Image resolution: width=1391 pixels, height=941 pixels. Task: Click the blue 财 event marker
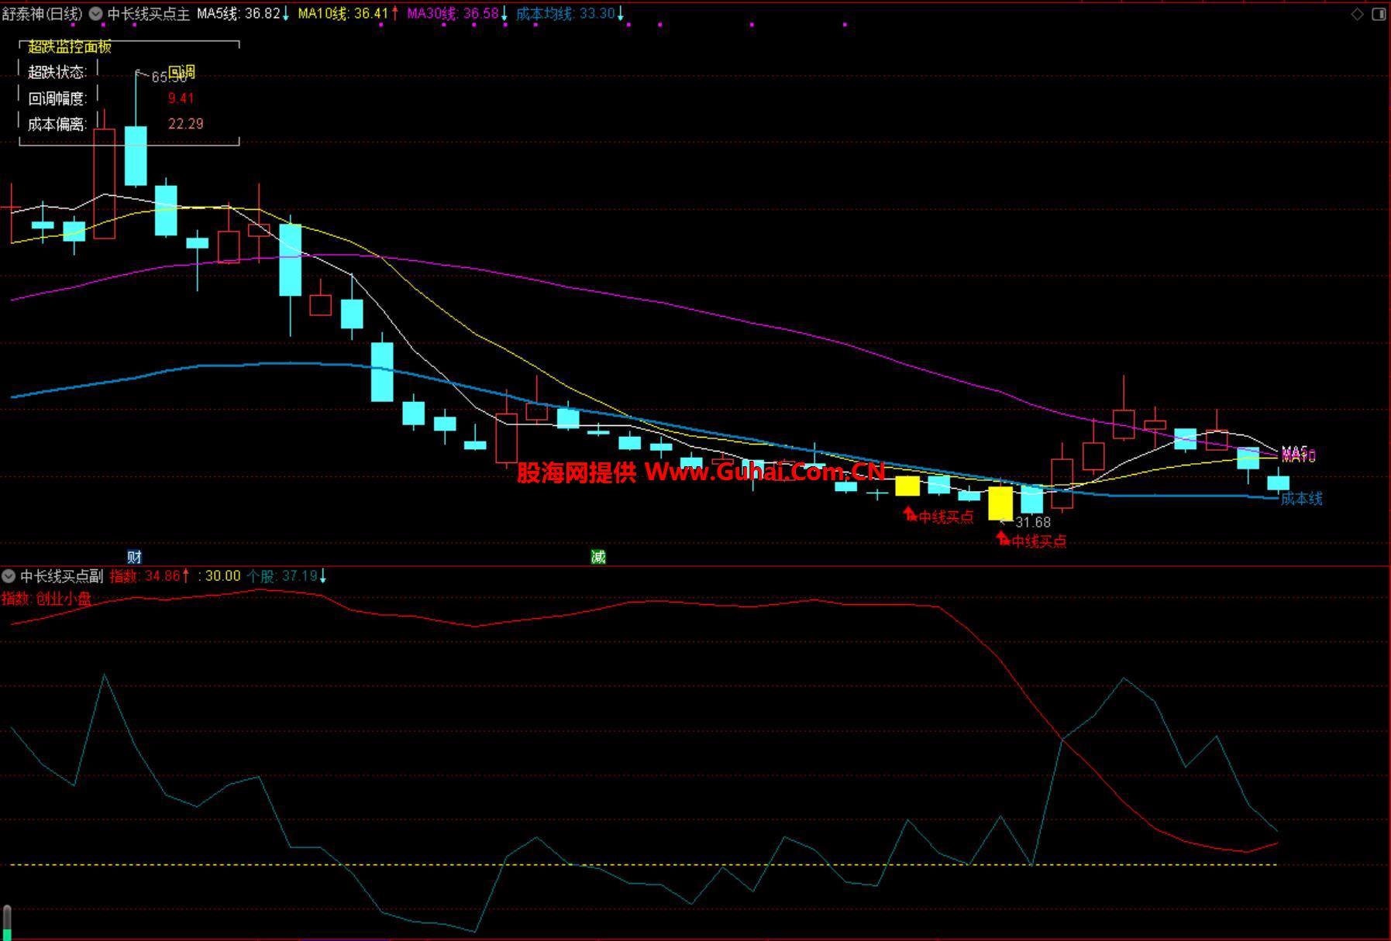[x=134, y=556]
